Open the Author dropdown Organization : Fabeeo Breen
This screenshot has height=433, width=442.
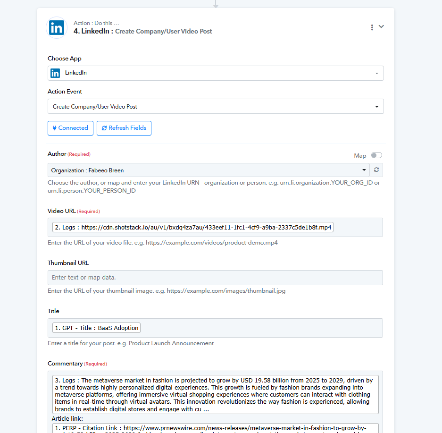(208, 170)
